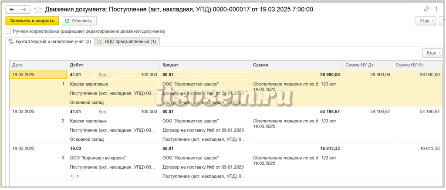The height and width of the screenshot is (190, 446).
Task: Open the top Еще dropdown menu
Action: tap(426, 21)
